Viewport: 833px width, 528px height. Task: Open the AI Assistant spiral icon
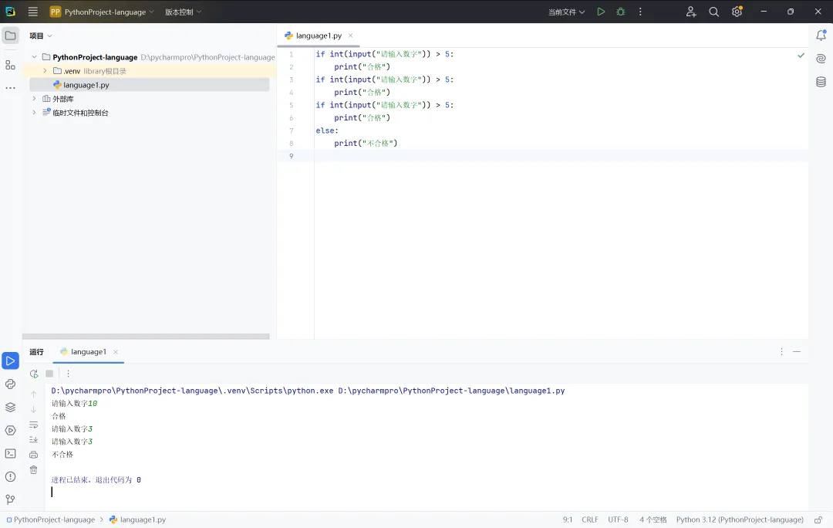click(821, 59)
